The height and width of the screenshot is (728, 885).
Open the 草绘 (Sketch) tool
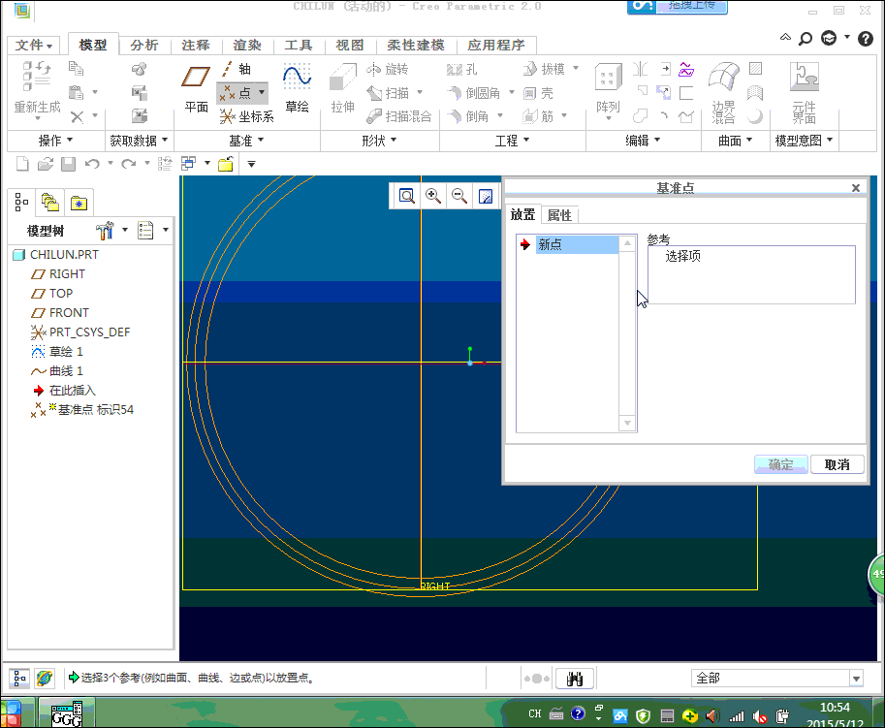pos(297,88)
